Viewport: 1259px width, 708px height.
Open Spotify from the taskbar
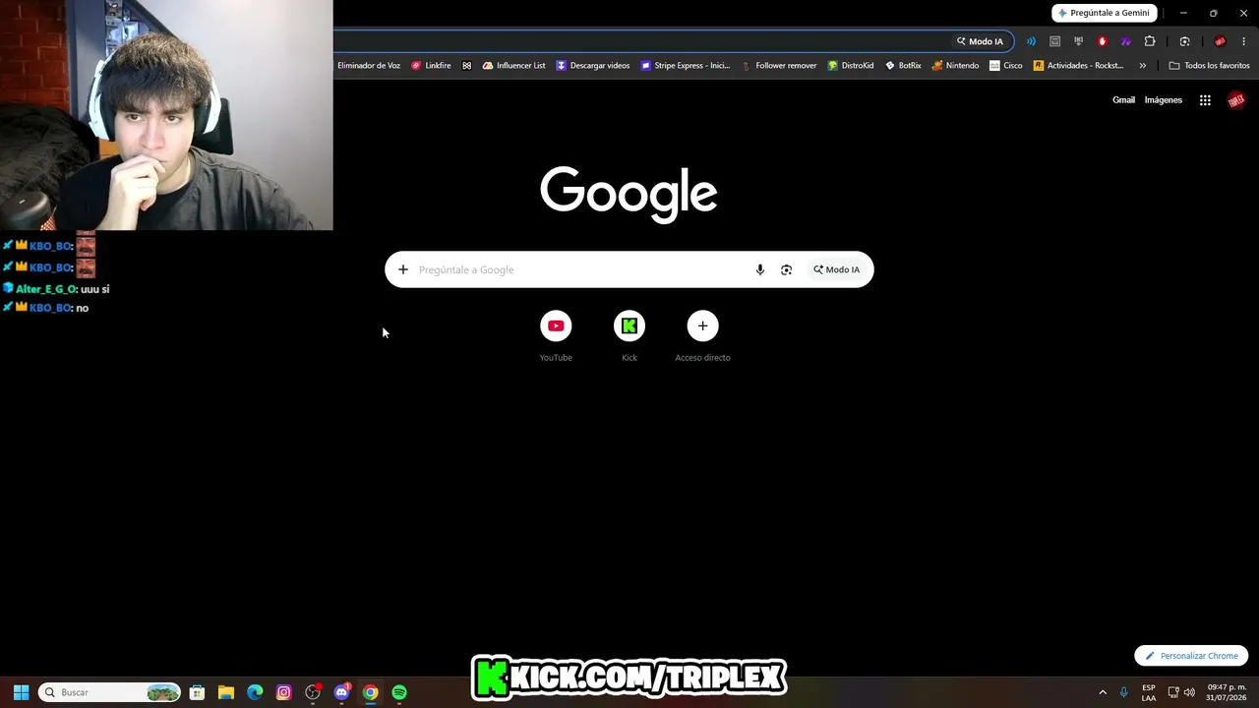[399, 692]
